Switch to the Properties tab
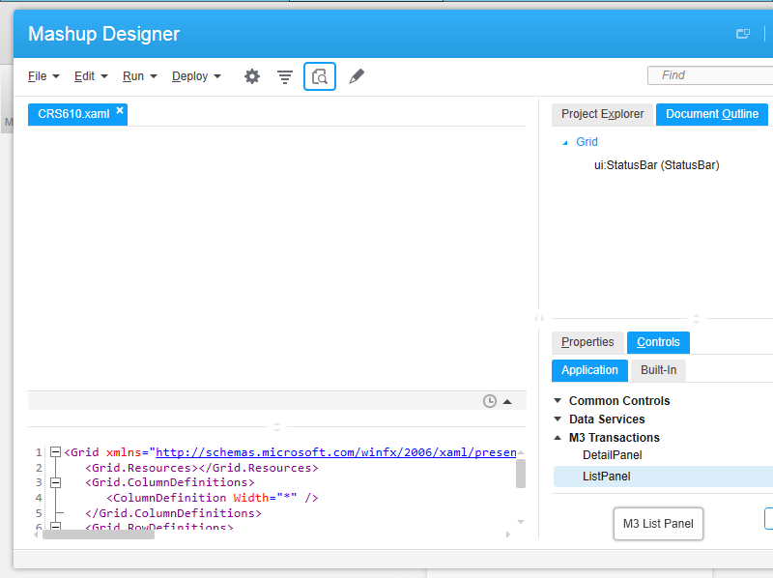The image size is (773, 578). [x=587, y=342]
